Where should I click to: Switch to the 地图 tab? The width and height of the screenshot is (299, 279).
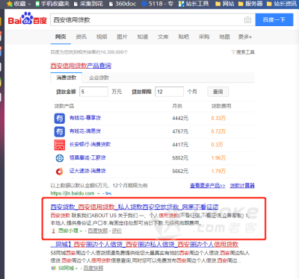pyautogui.click(x=224, y=37)
